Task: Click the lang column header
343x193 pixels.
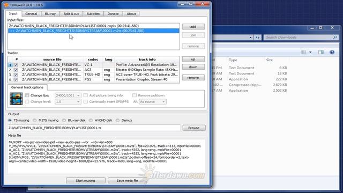Action: click(x=108, y=60)
